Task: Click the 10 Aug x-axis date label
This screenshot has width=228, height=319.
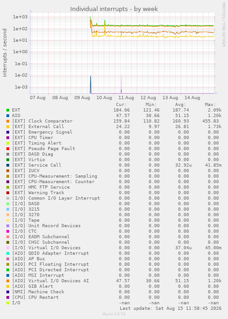Action: (x=104, y=98)
